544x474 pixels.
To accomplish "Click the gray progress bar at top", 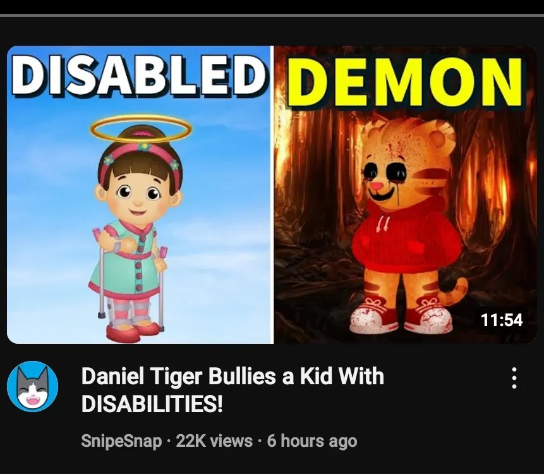I will click(x=272, y=15).
